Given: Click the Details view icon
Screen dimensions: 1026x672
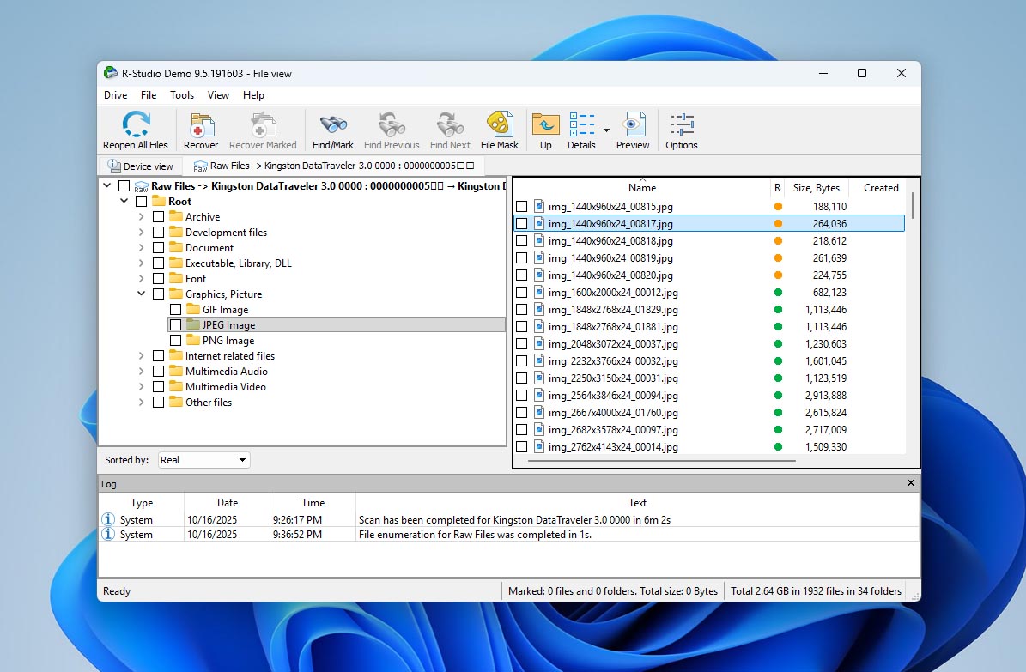Looking at the screenshot, I should 581,125.
